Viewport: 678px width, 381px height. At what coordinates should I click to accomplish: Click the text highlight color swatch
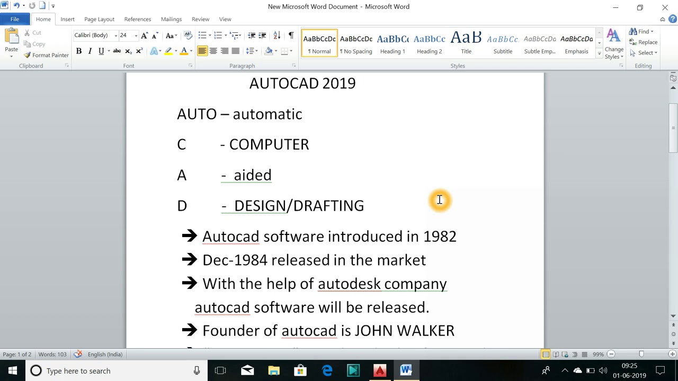point(168,51)
